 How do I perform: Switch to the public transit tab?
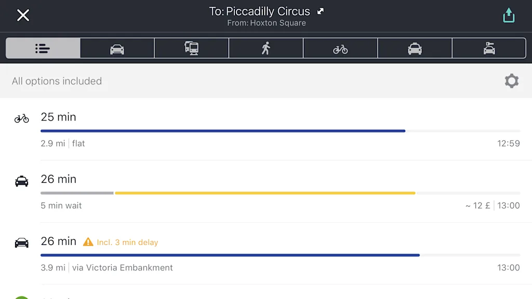pyautogui.click(x=191, y=48)
